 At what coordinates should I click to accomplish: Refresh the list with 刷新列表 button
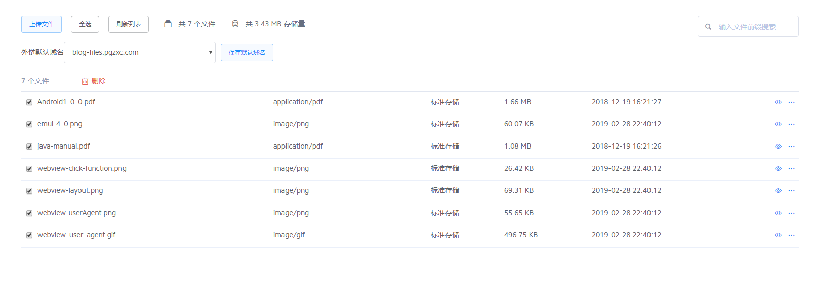coord(129,24)
